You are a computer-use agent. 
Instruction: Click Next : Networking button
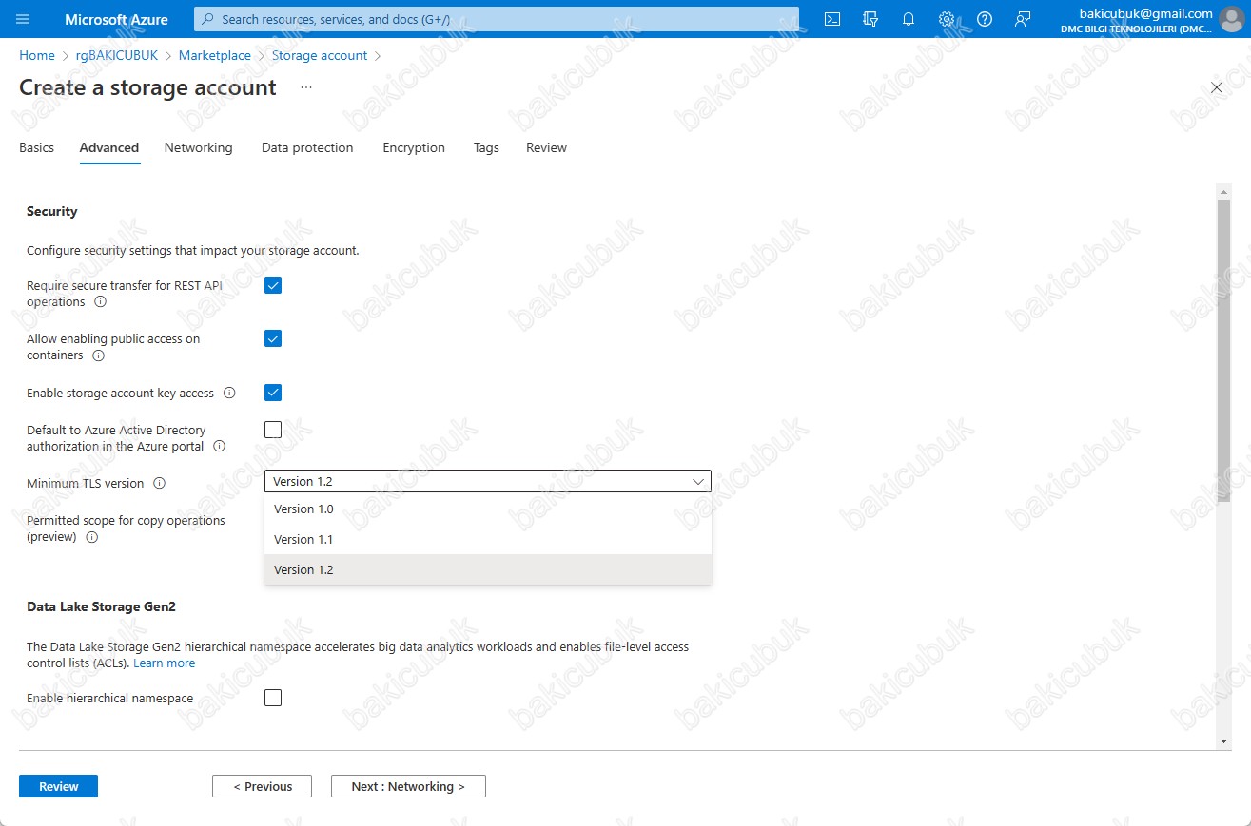(408, 786)
